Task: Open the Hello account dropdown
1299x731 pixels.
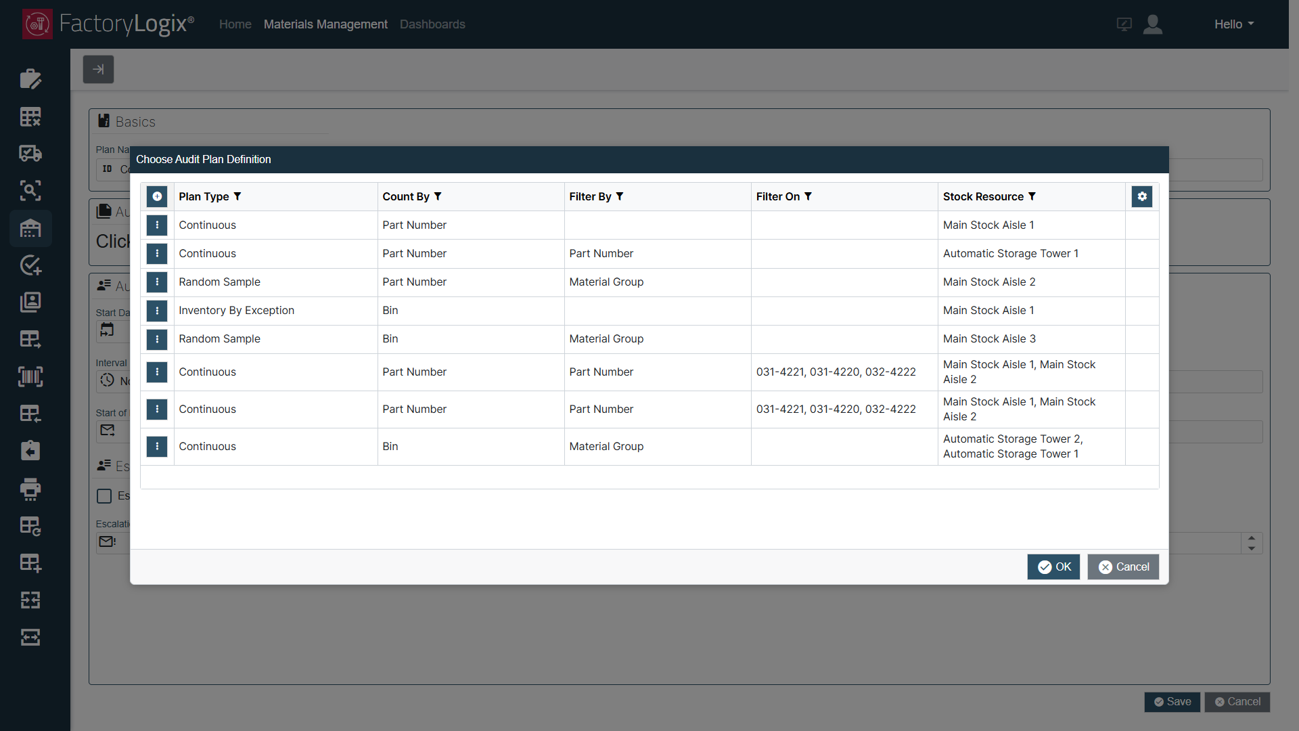Action: [1233, 24]
